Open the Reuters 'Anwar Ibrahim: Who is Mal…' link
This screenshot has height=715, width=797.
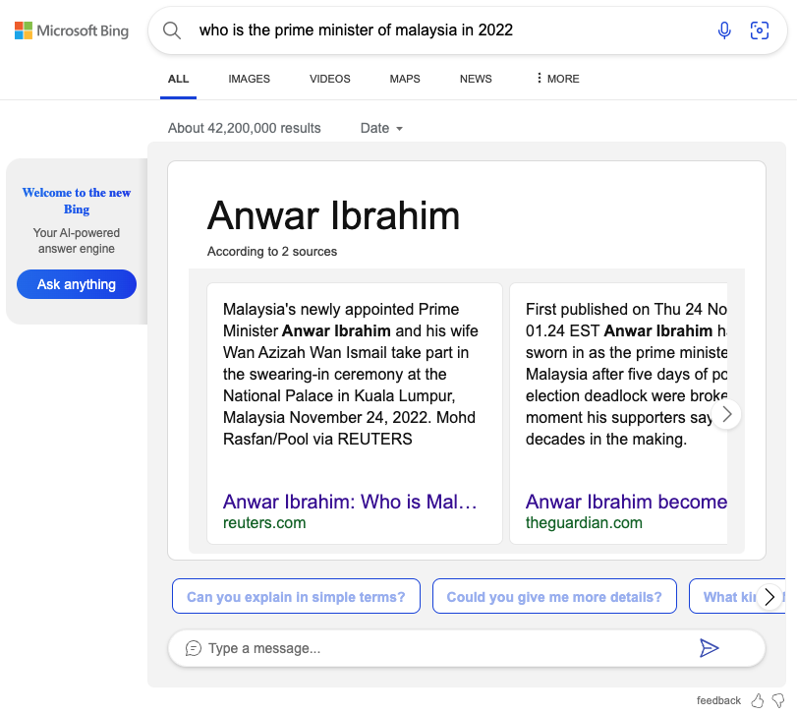350,502
